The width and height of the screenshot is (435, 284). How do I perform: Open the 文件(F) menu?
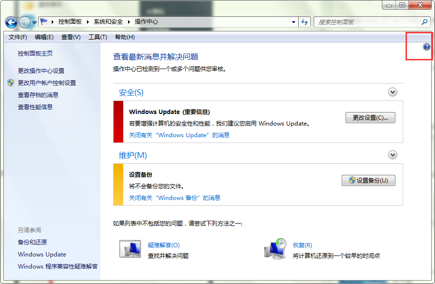coord(17,37)
